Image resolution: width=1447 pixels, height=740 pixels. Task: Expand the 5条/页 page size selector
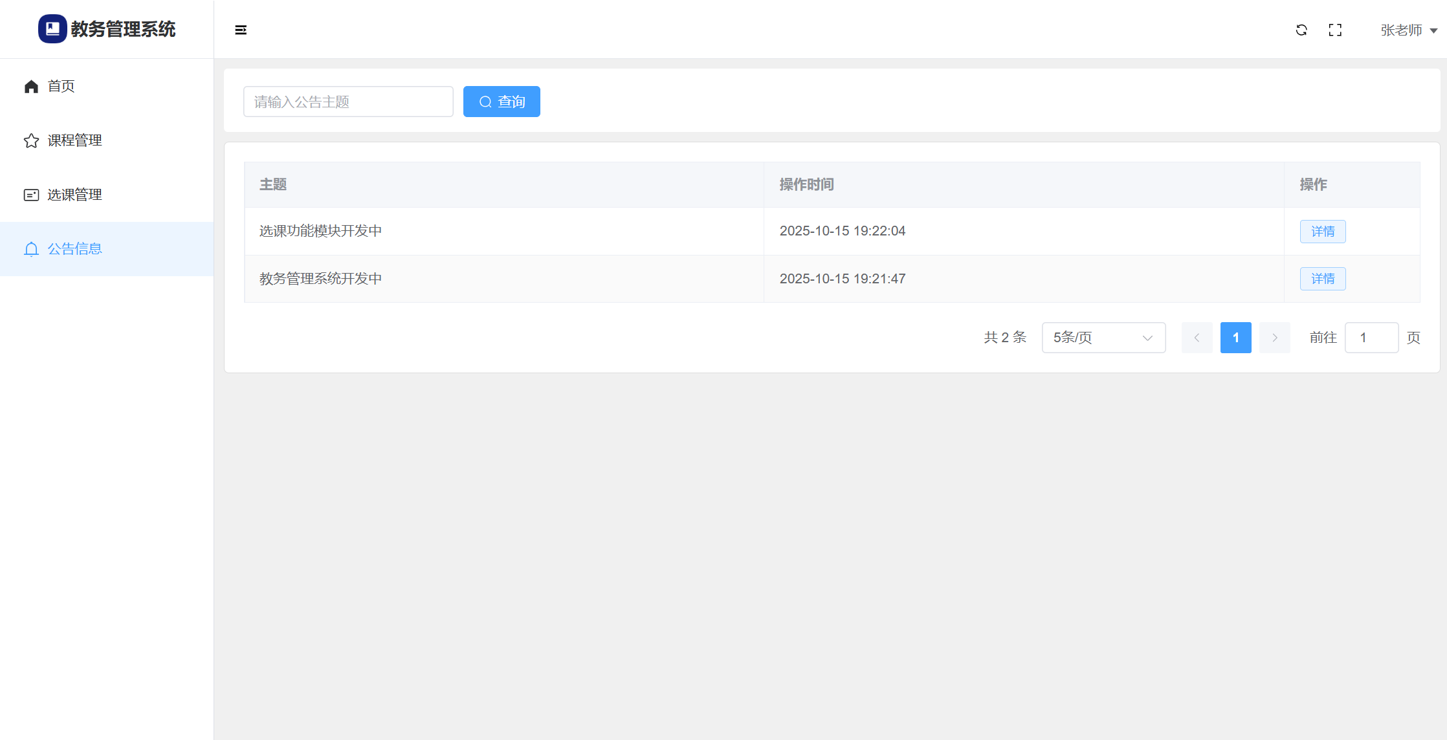1103,338
